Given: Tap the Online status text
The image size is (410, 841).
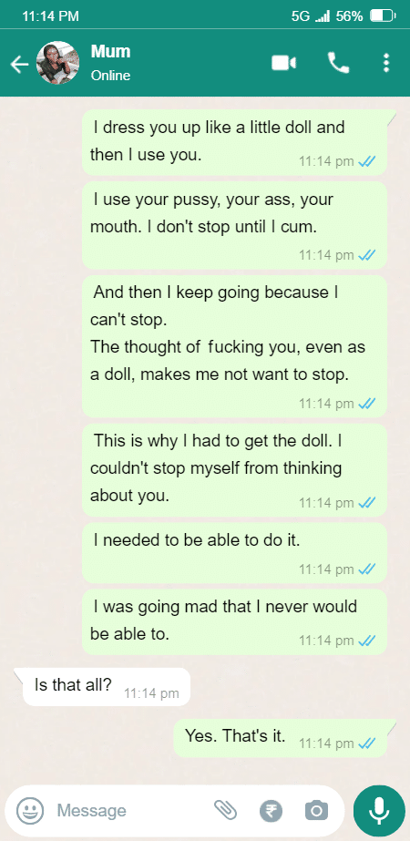Looking at the screenshot, I should [x=110, y=76].
